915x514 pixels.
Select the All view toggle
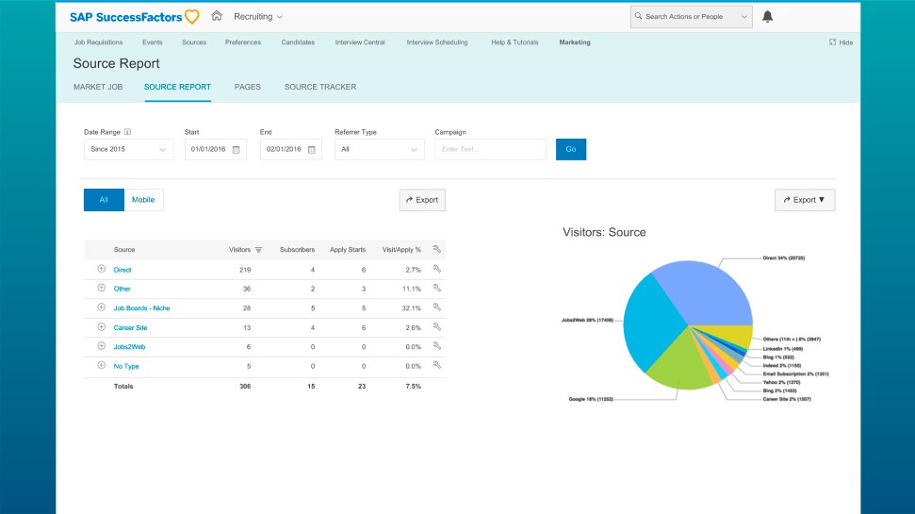(x=104, y=200)
